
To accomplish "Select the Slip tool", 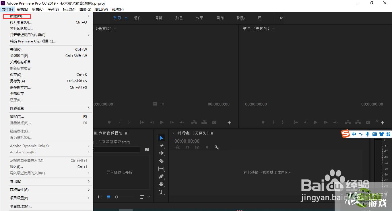I will pyautogui.click(x=161, y=169).
